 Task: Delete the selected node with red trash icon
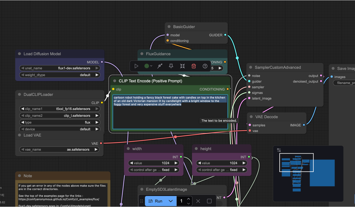[x=194, y=66]
